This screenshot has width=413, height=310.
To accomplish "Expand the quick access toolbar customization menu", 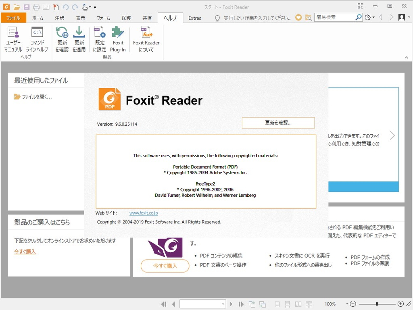I will pyautogui.click(x=96, y=7).
